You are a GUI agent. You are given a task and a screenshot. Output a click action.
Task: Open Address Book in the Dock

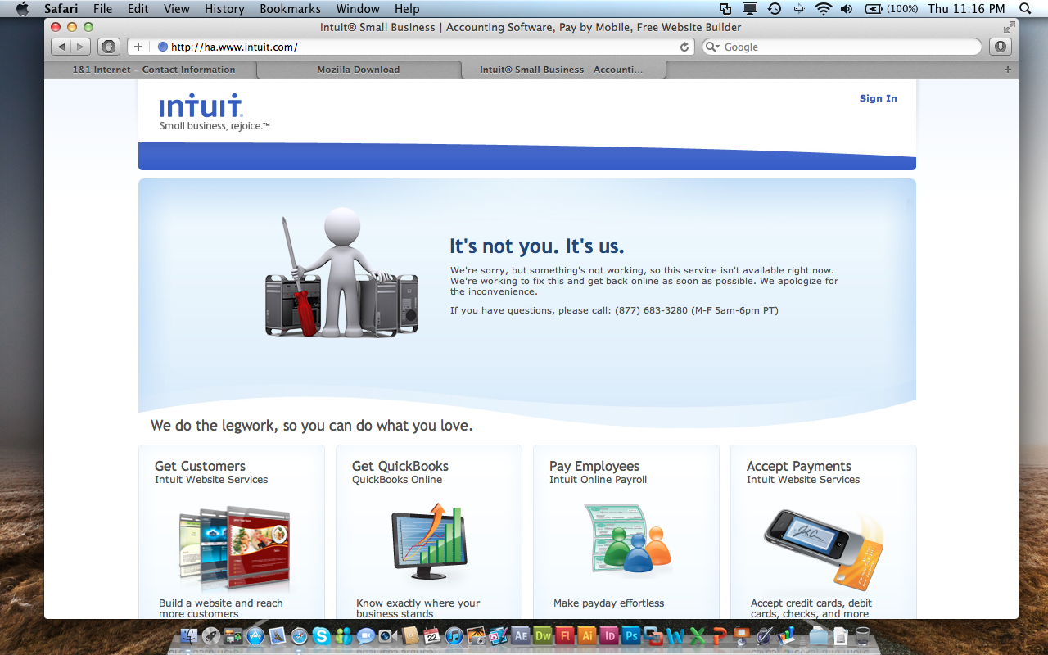click(409, 635)
